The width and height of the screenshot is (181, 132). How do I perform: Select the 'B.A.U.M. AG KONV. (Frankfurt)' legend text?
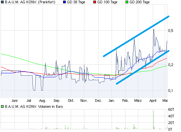[x=30, y=2]
